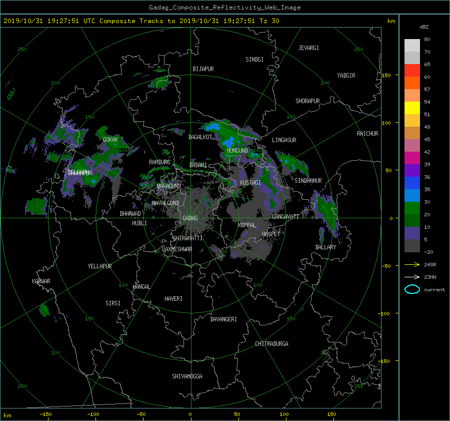Click the timestamp header text line

141,21
